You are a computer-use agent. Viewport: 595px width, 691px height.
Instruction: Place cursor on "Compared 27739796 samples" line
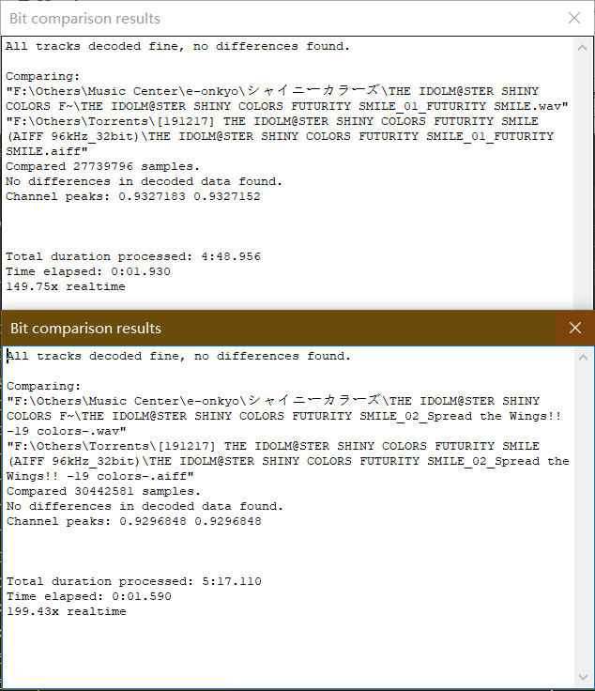[102, 166]
